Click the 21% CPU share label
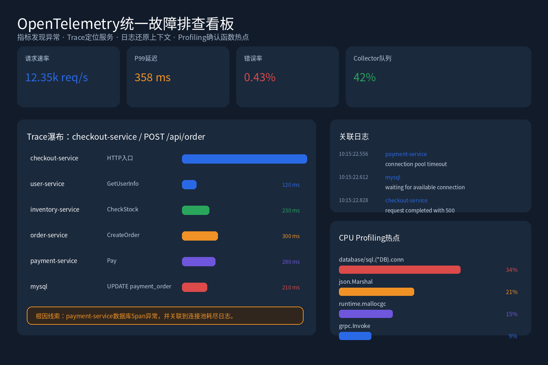548x365 pixels. (512, 292)
